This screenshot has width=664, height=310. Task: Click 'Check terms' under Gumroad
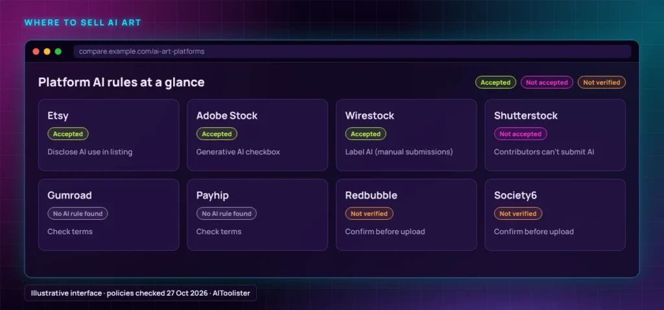pyautogui.click(x=70, y=232)
